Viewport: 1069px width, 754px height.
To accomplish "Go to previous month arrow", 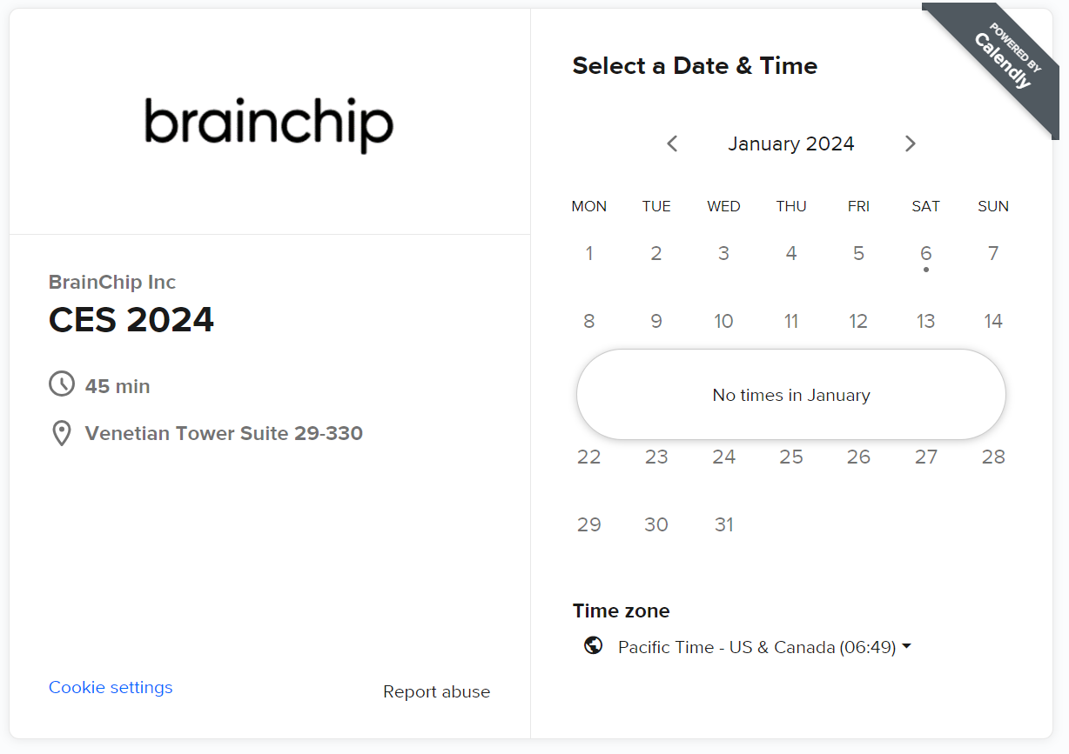I will [x=672, y=143].
